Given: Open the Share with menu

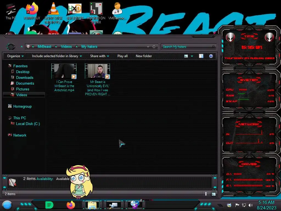Looking at the screenshot, I should point(100,56).
